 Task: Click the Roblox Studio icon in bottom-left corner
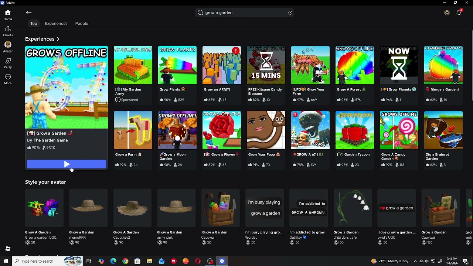tap(8, 249)
